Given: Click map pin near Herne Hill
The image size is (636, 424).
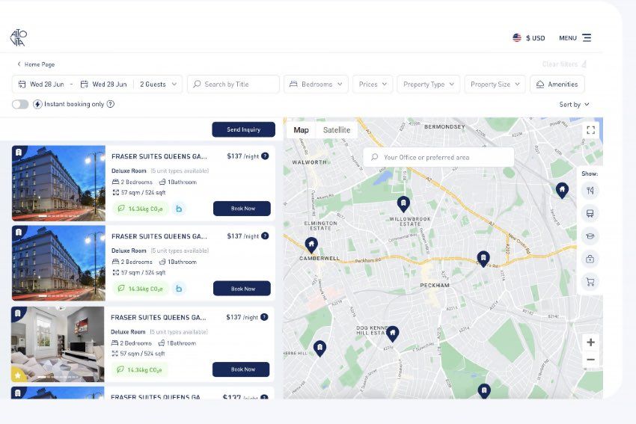Looking at the screenshot, I should pos(319,348).
